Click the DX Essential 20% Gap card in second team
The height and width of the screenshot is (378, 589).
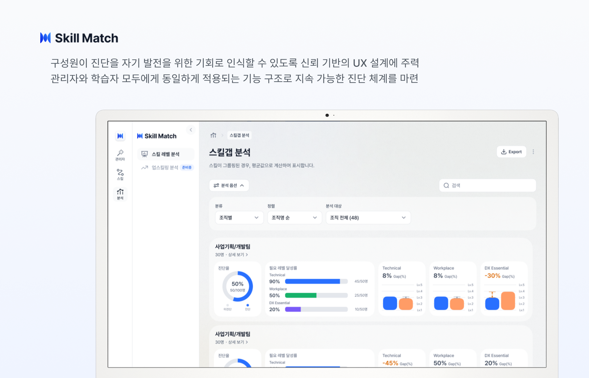pyautogui.click(x=504, y=358)
